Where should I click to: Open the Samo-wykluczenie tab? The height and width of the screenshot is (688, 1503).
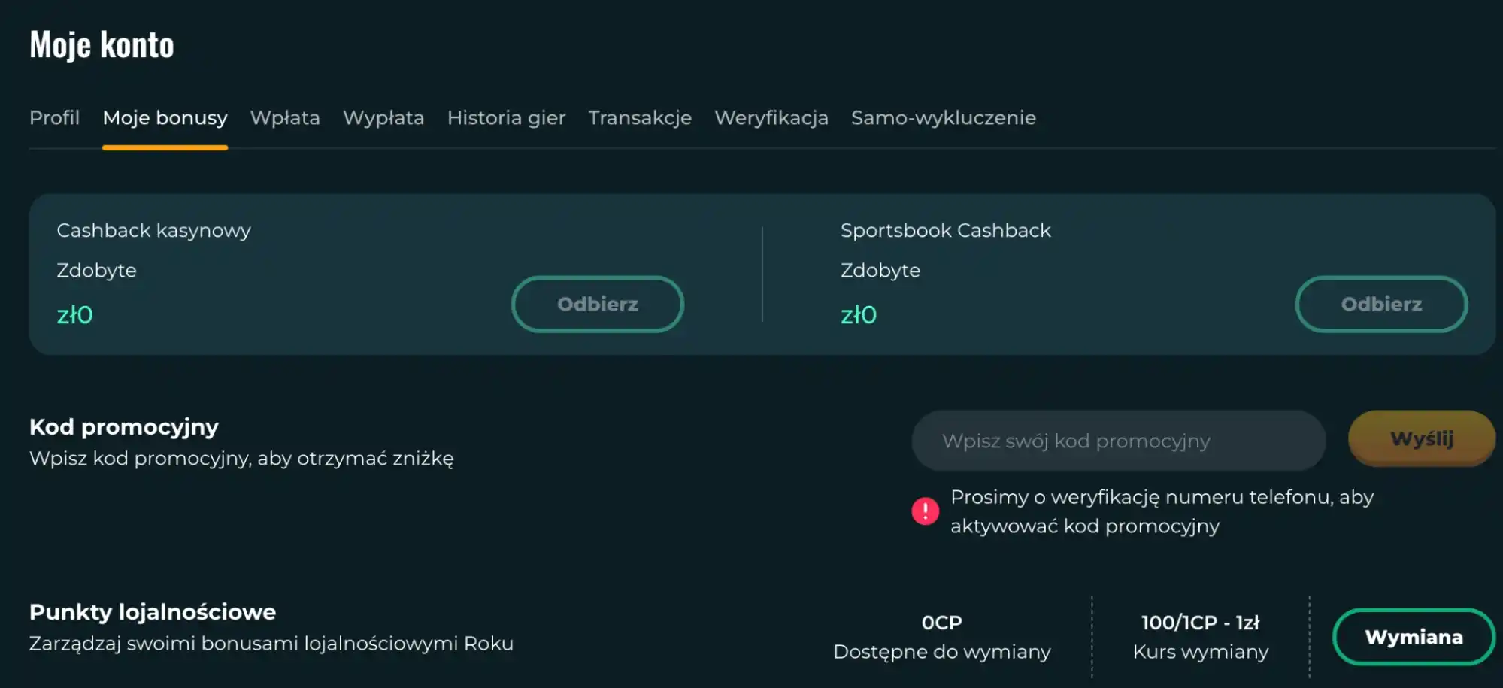coord(943,118)
